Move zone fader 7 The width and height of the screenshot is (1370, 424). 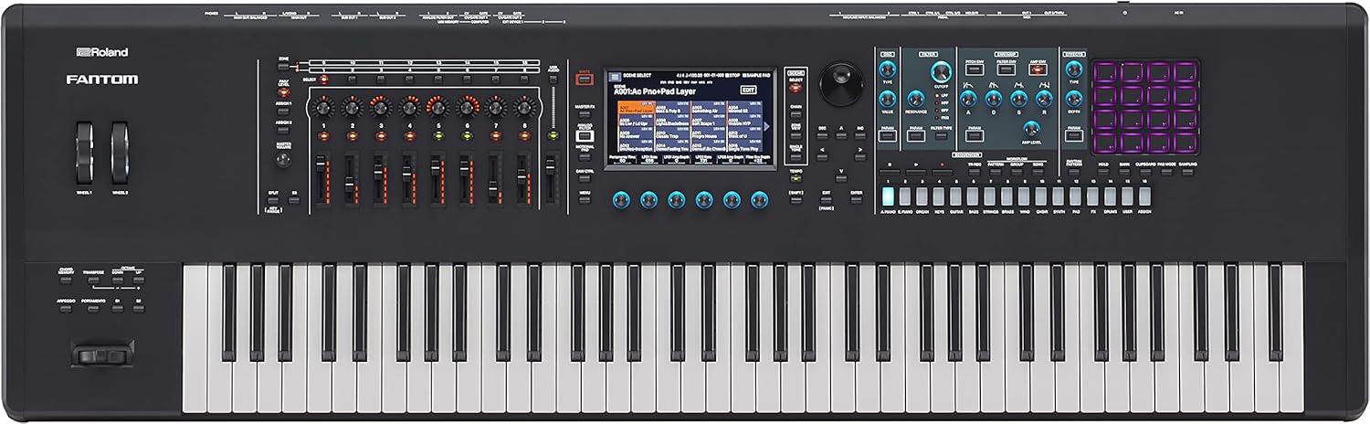pyautogui.click(x=493, y=189)
